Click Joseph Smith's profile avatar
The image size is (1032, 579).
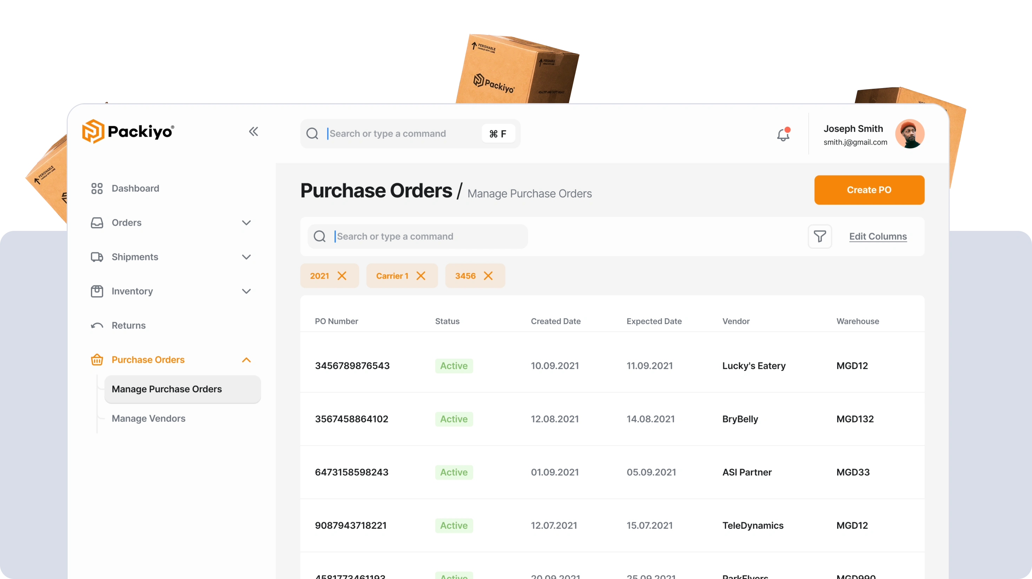(x=909, y=134)
